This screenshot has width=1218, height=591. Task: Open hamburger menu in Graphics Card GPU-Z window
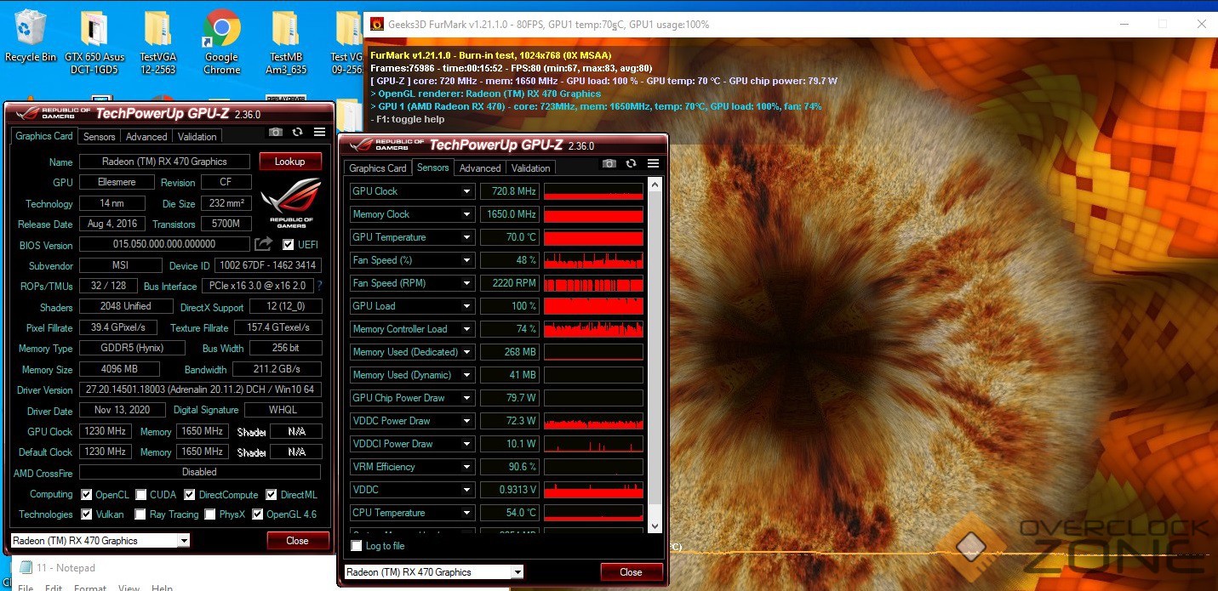pos(319,132)
